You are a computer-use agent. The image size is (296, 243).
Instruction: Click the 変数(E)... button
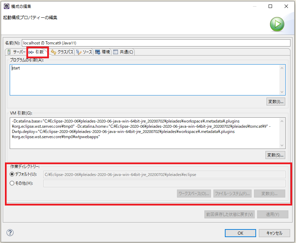point(270,193)
